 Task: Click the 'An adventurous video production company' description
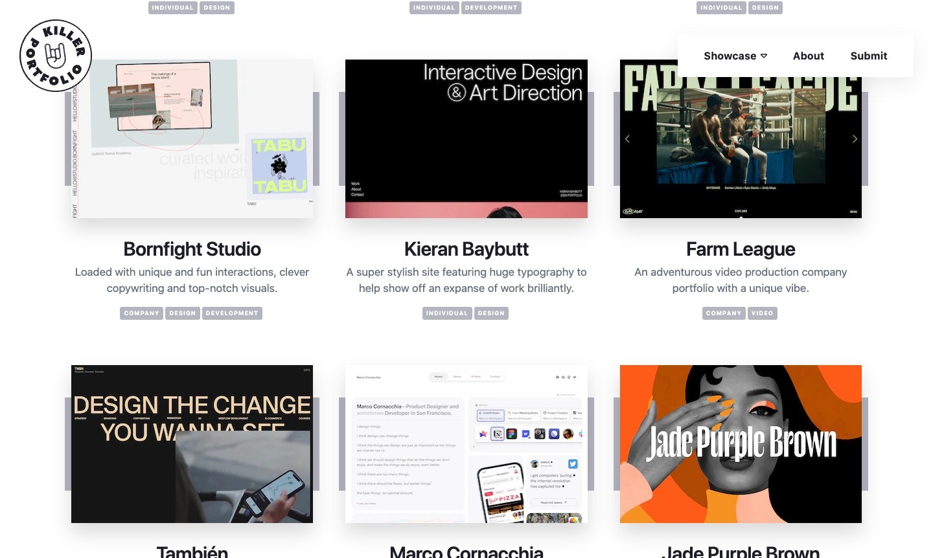click(x=741, y=280)
